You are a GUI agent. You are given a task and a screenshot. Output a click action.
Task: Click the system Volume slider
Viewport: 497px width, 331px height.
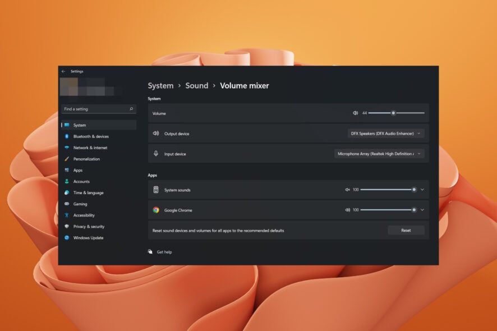(x=396, y=113)
